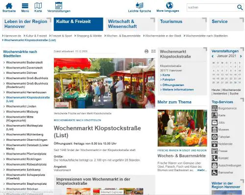
Task: Open Shopping & Märkte breadcrumb
Action: (x=89, y=36)
